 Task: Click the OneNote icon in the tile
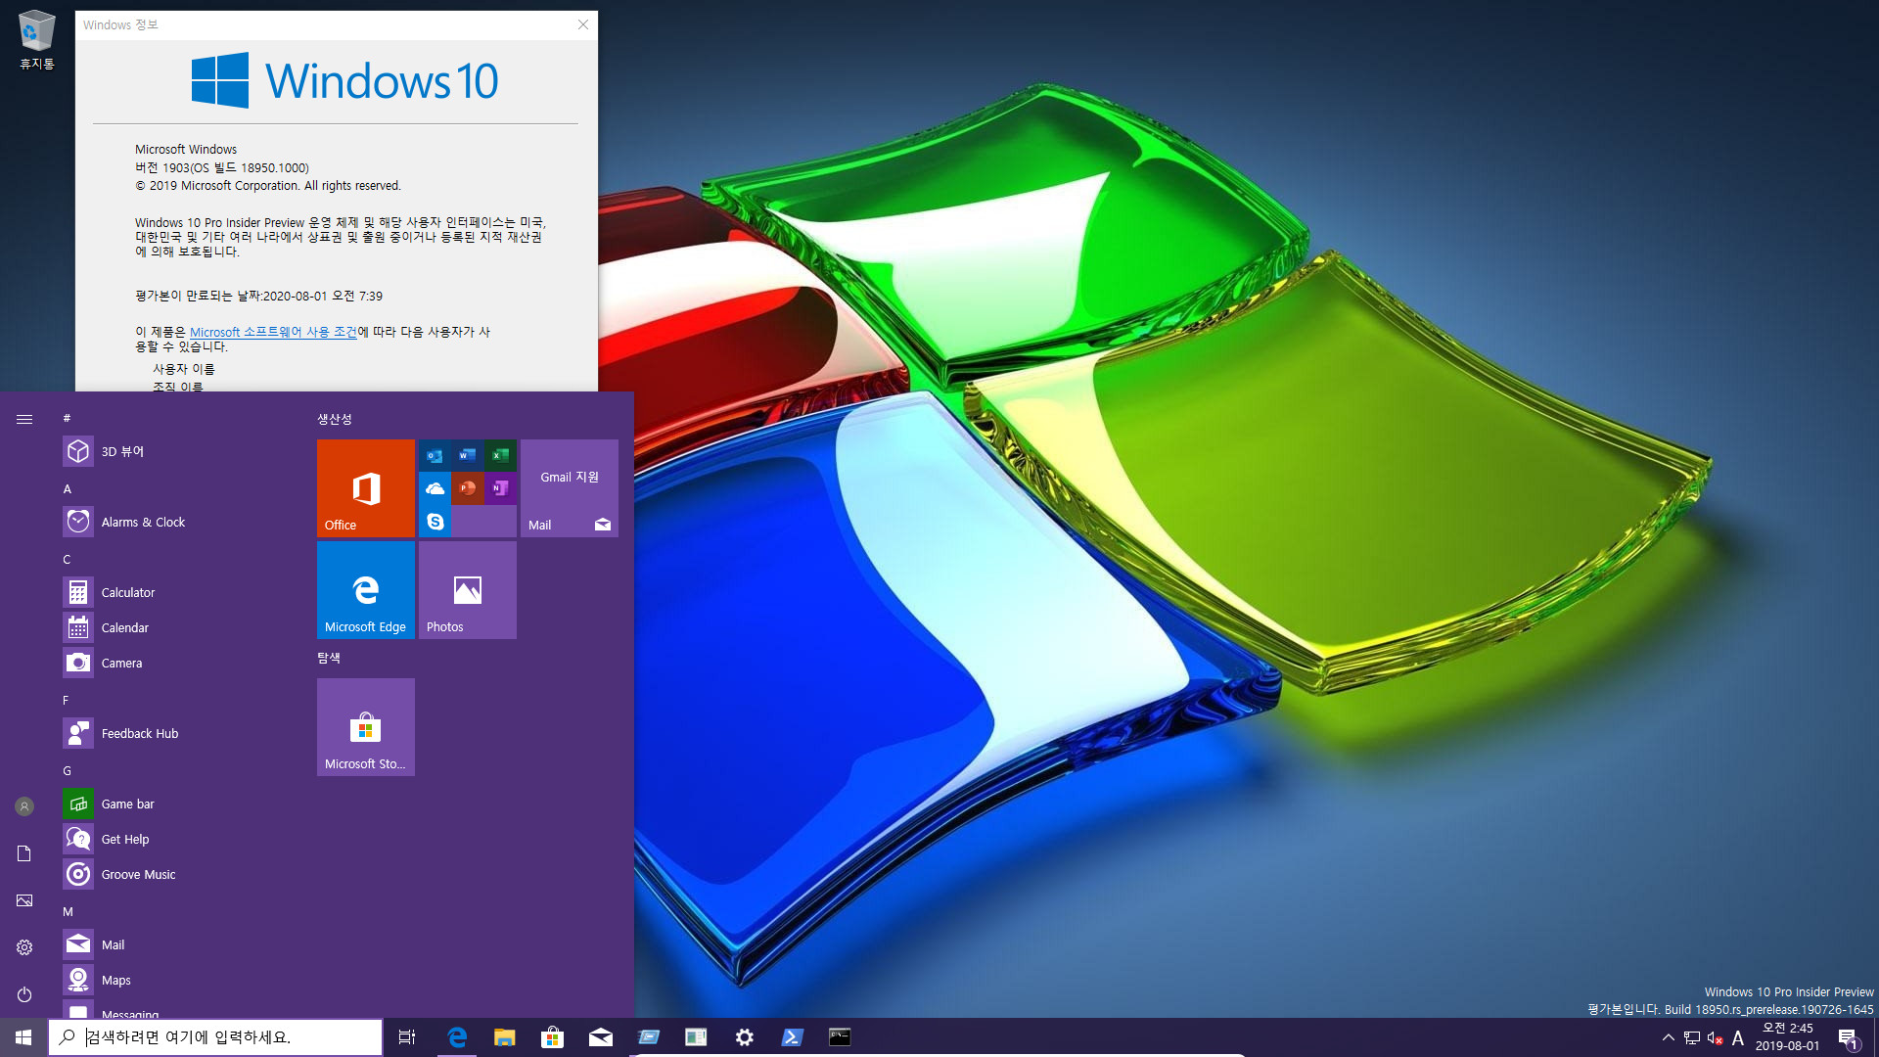[500, 488]
